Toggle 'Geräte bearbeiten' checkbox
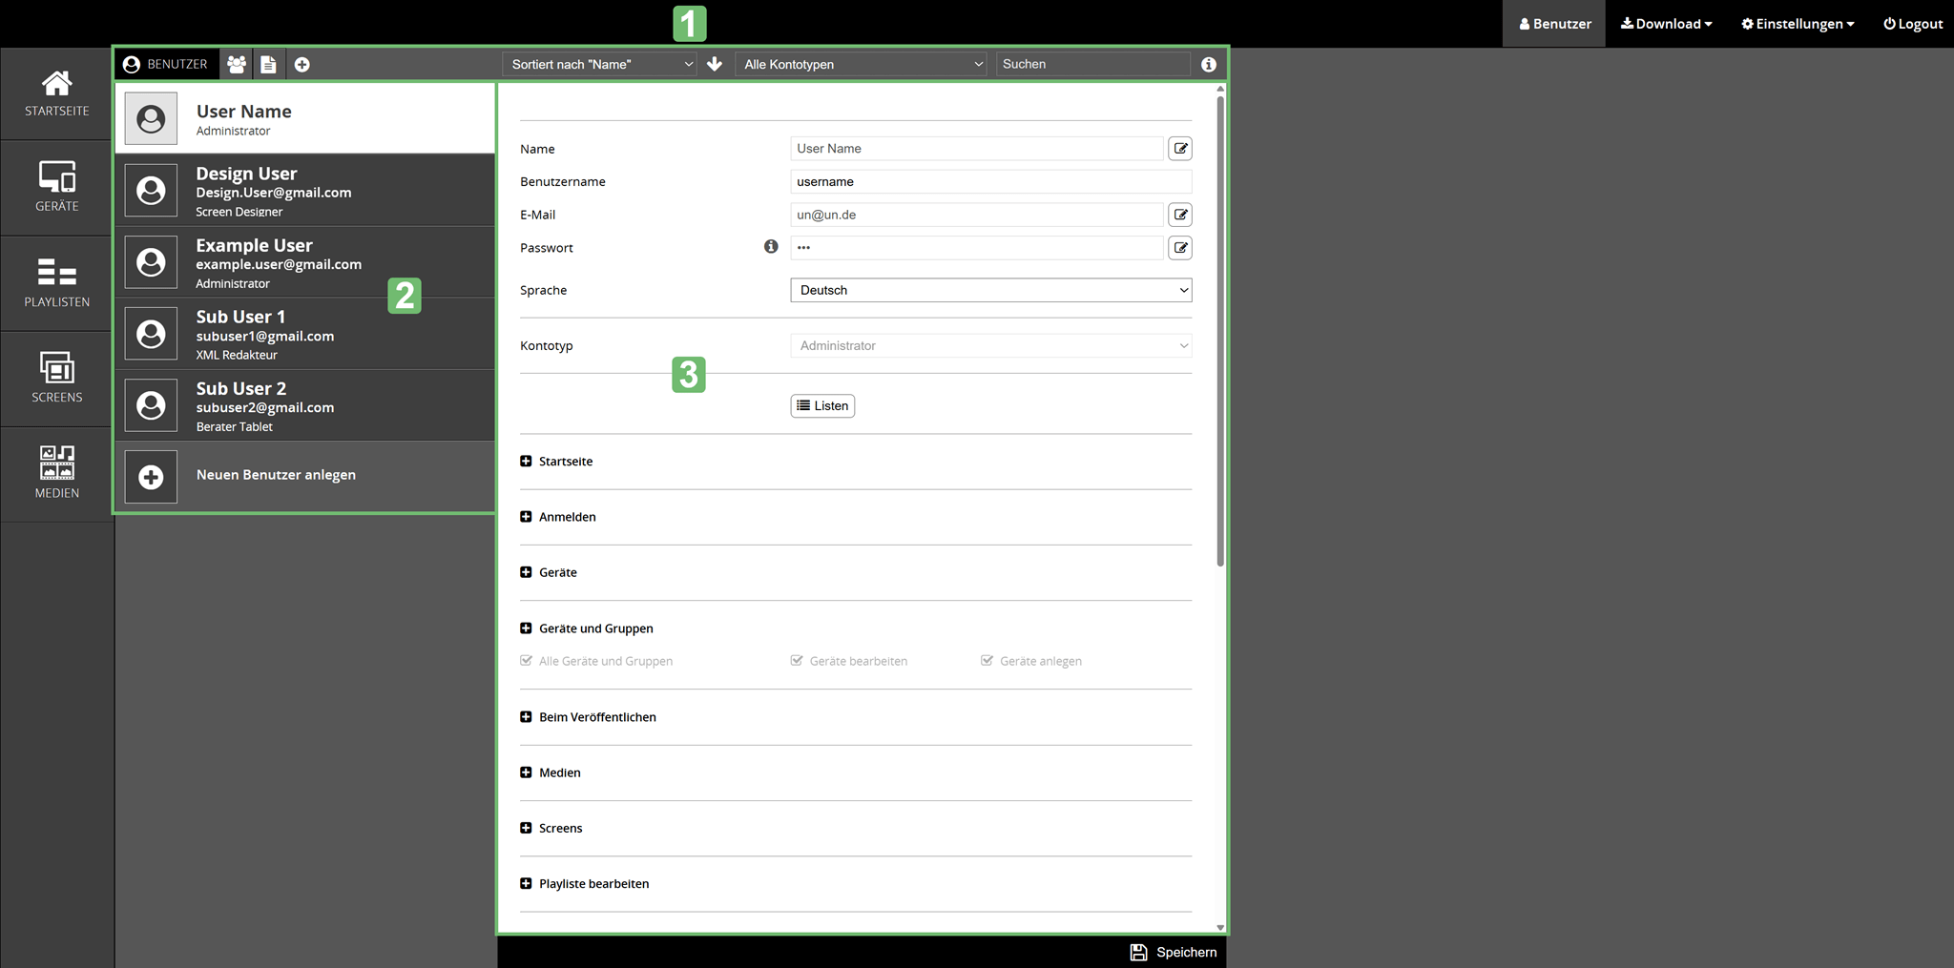 (797, 661)
